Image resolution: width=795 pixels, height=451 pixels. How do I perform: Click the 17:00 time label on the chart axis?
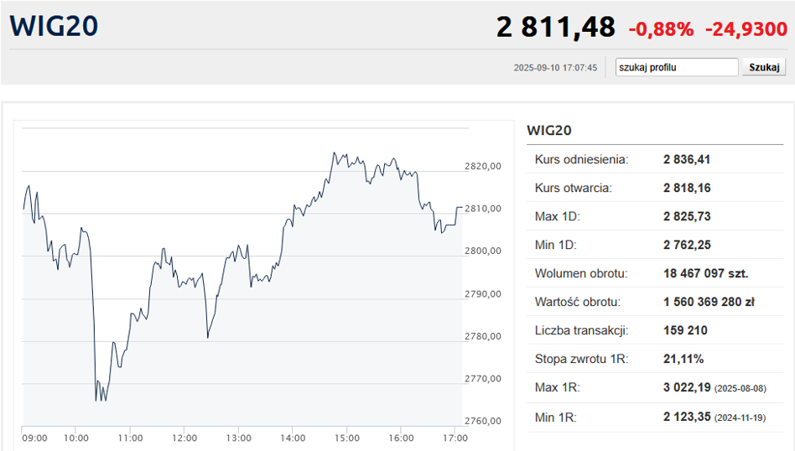tap(455, 438)
